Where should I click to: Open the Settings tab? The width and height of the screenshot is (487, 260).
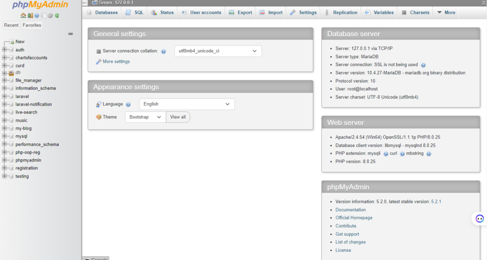303,13
